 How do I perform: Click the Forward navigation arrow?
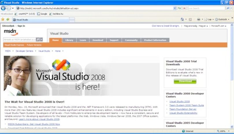pos(9,8)
